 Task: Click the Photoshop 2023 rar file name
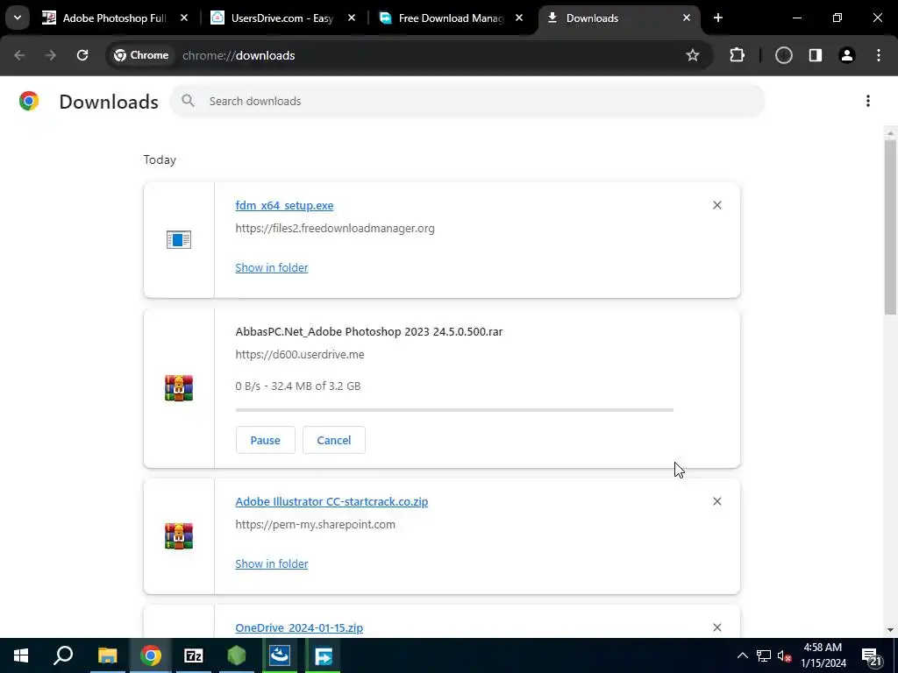point(369,332)
